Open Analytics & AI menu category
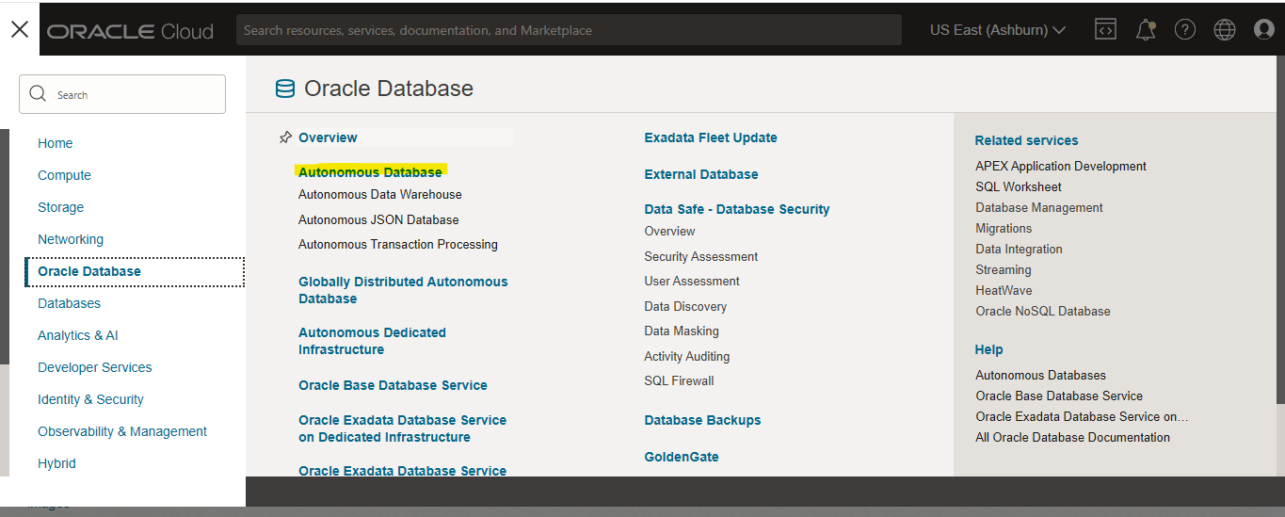 click(x=78, y=335)
